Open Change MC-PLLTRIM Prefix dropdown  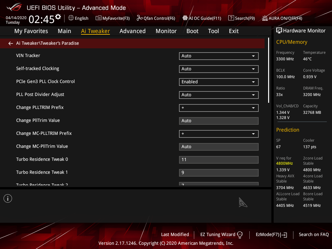coord(219,134)
